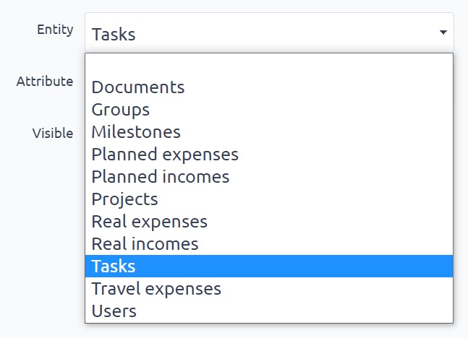The image size is (468, 338).
Task: Click the highlighted Tasks option
Action: (114, 266)
